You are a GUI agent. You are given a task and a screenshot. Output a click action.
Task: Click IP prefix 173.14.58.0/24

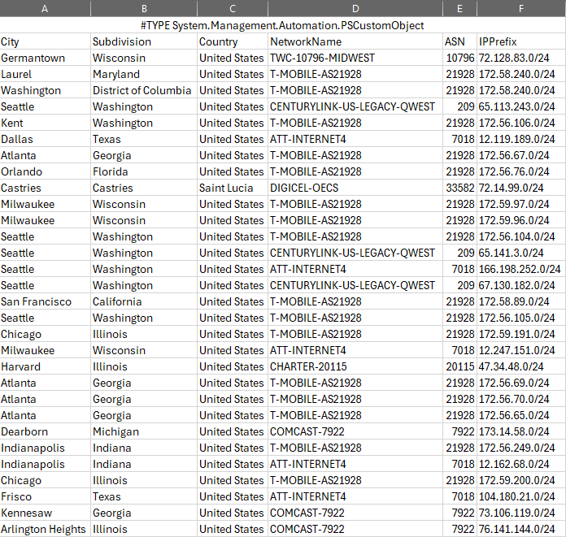[521, 431]
